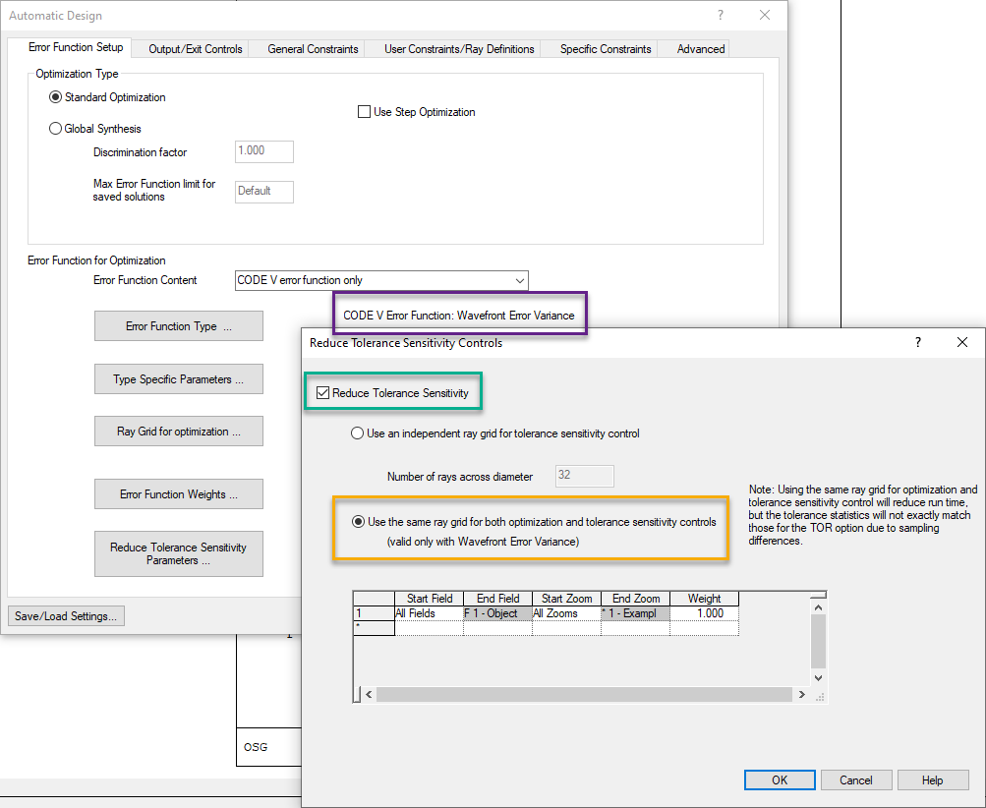Enable Use Step Optimization checkbox
This screenshot has width=986, height=808.
click(x=364, y=112)
